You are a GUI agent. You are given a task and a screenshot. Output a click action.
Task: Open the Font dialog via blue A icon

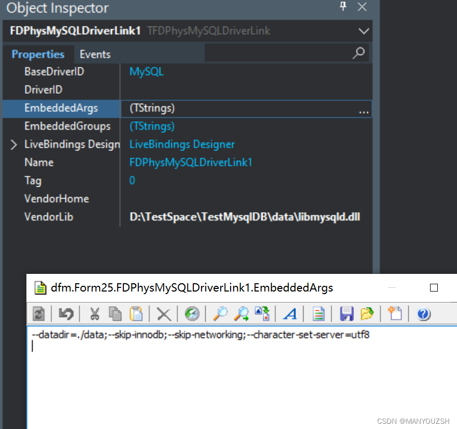click(x=290, y=314)
